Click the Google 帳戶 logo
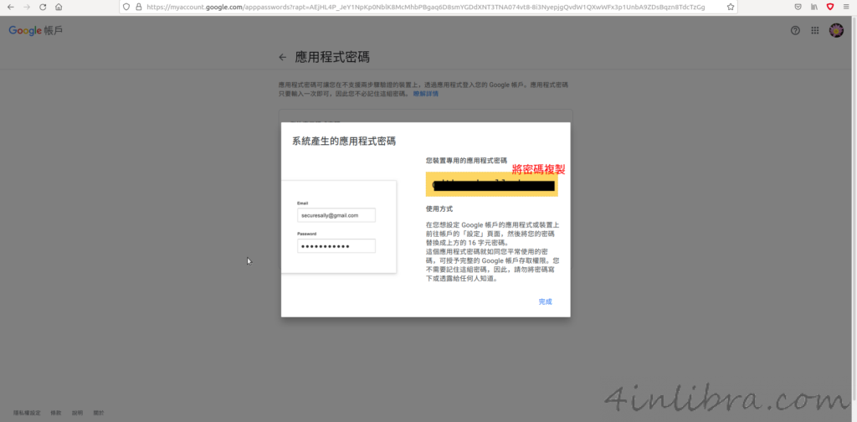The height and width of the screenshot is (422, 857). (x=35, y=31)
